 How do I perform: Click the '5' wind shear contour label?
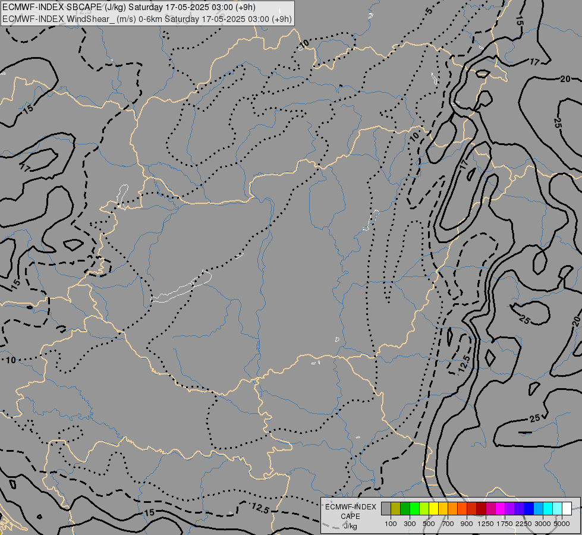click(x=429, y=11)
